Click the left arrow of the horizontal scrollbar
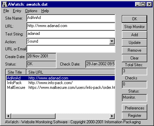154x126 pixels. tap(8, 116)
